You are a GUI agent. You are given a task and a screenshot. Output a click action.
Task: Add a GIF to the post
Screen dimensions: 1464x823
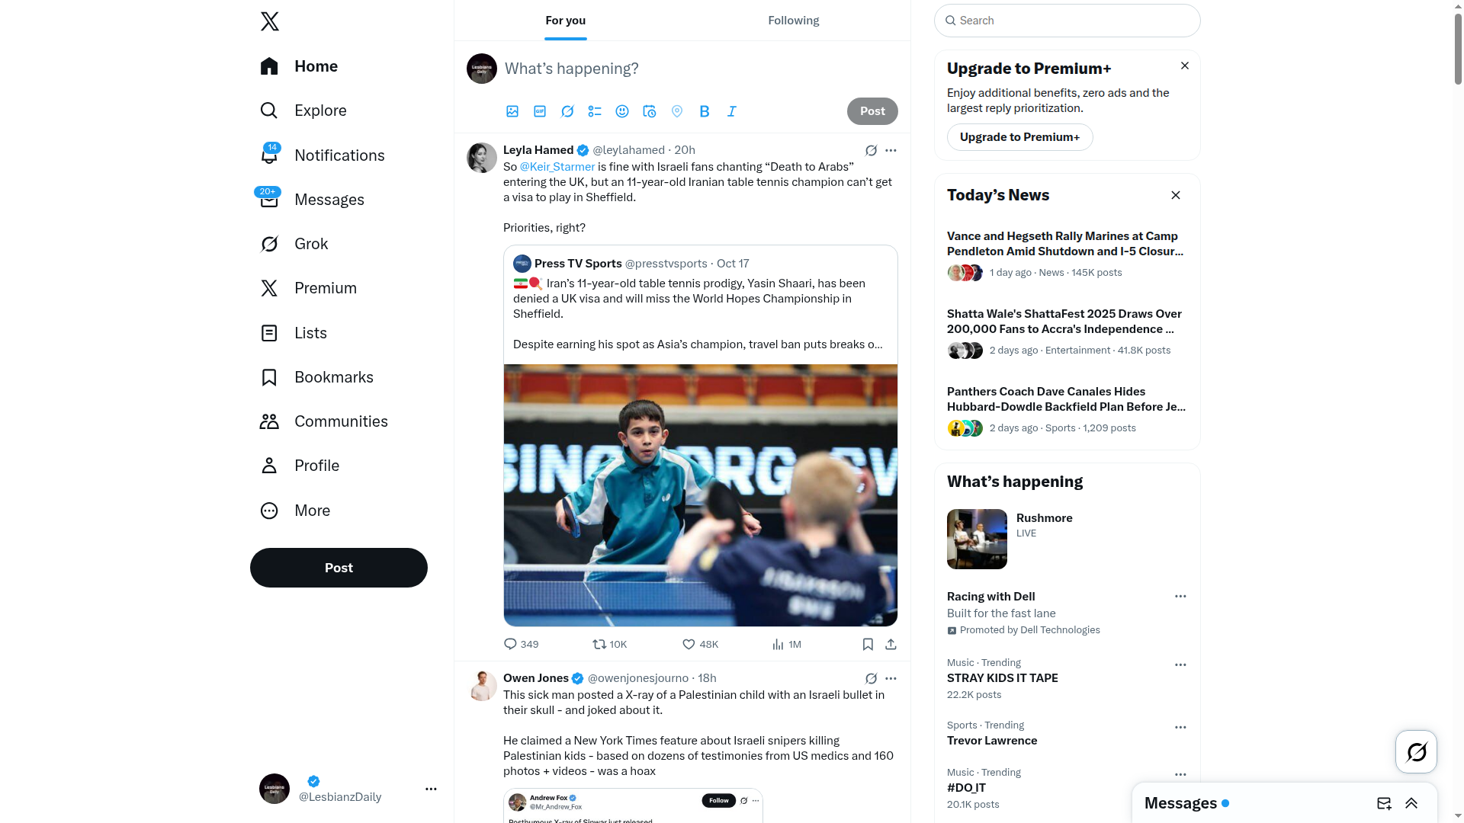pyautogui.click(x=540, y=111)
